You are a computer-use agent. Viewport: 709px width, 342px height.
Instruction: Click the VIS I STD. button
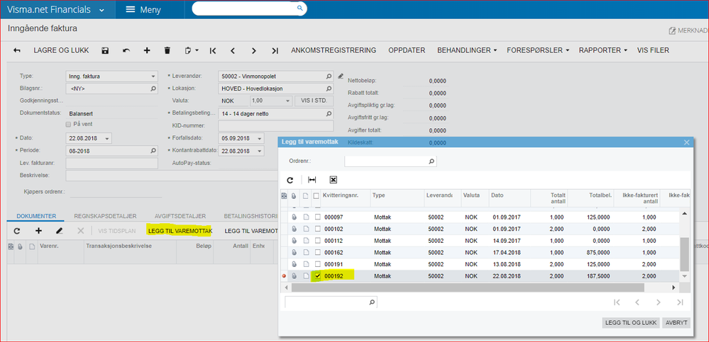[314, 101]
